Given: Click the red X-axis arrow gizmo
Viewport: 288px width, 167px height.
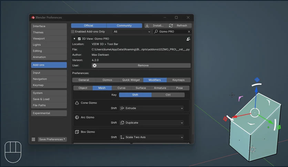Looking at the screenshot, I should tap(235, 117).
